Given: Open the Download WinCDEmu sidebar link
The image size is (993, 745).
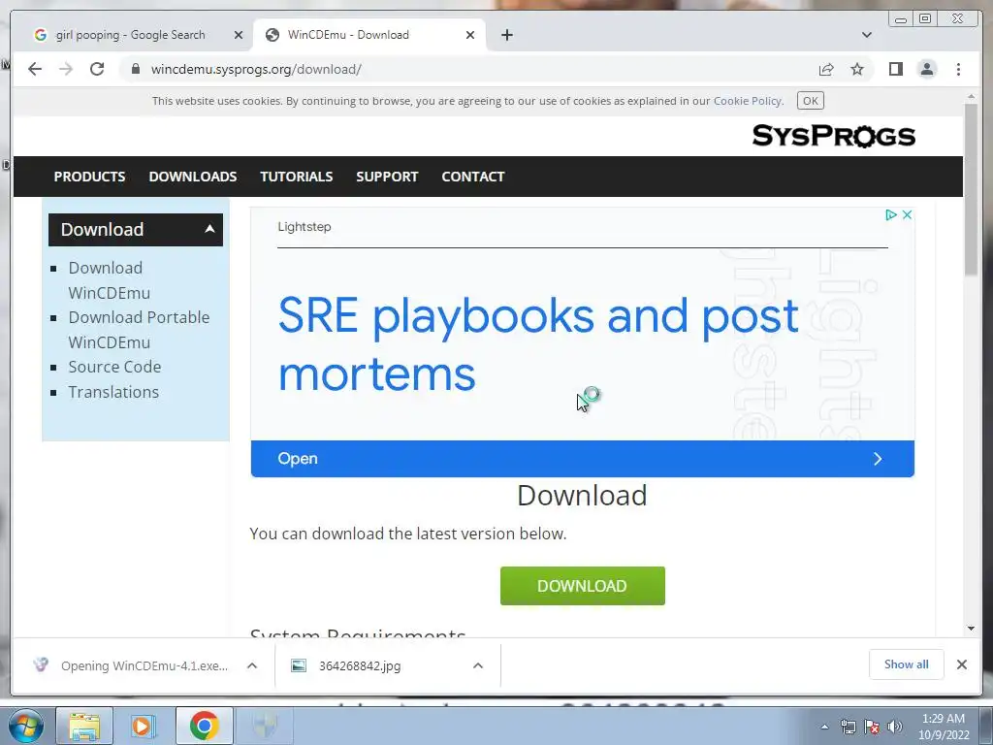Looking at the screenshot, I should point(109,280).
